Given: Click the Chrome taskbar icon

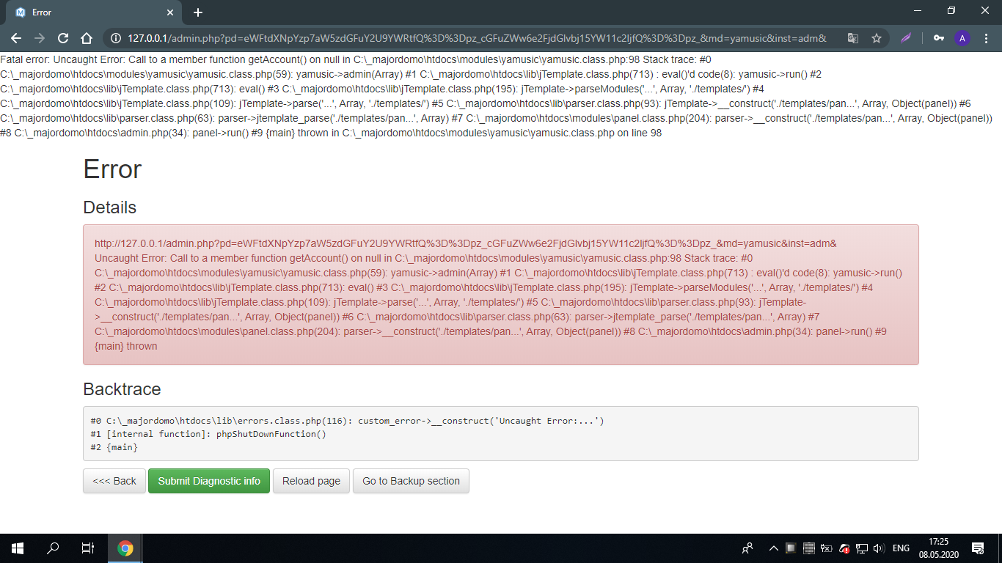Looking at the screenshot, I should pyautogui.click(x=125, y=548).
